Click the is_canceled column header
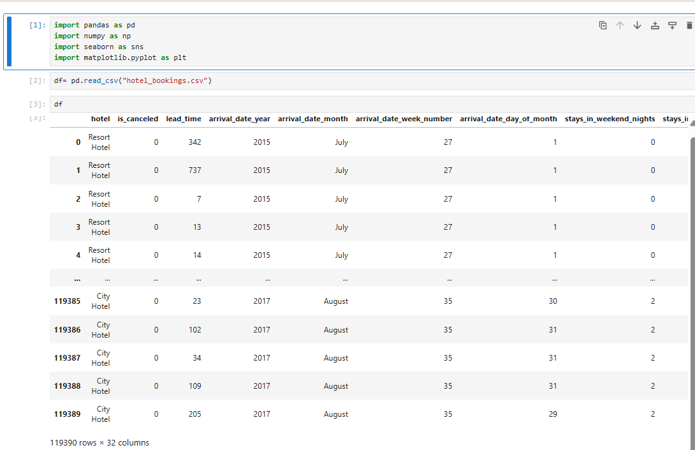 (138, 119)
